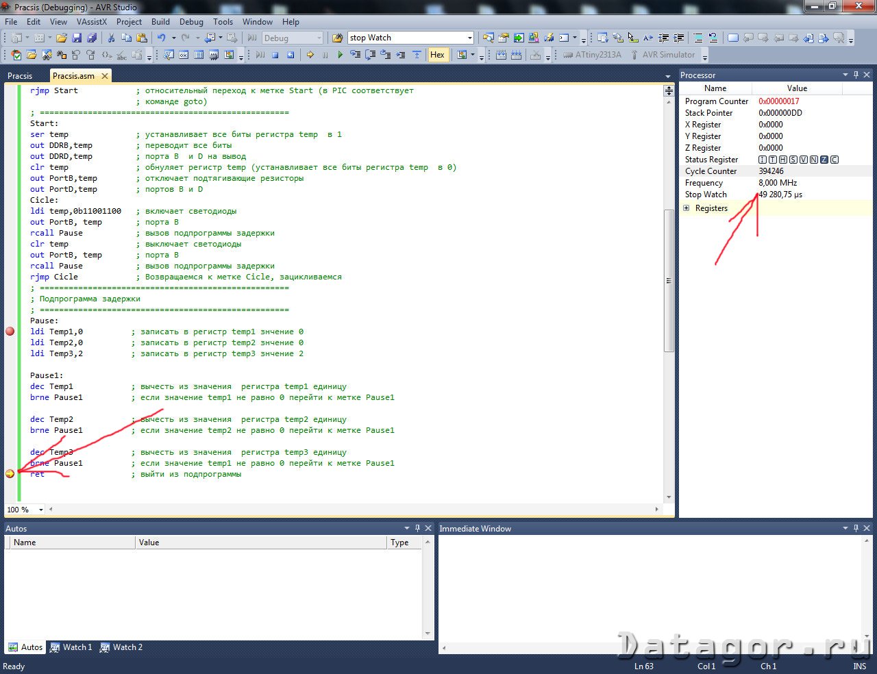Click the red breakpoint at ldi Temp1
The height and width of the screenshot is (674, 877).
10,332
